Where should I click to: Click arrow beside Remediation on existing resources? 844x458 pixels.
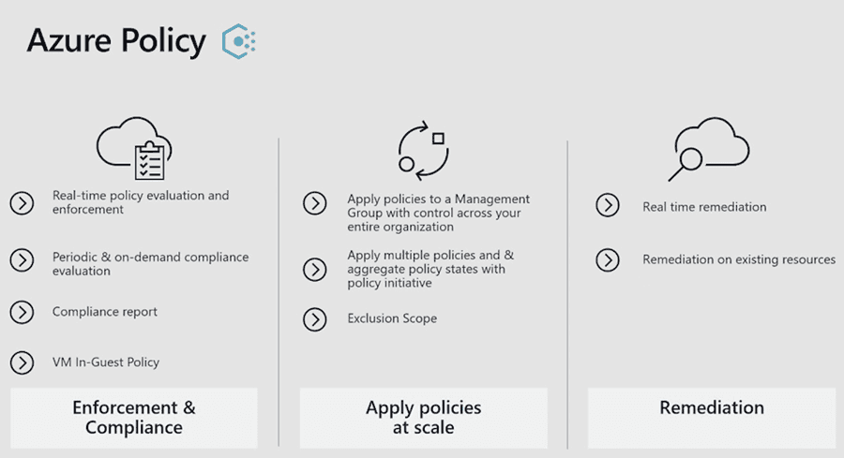click(x=608, y=260)
